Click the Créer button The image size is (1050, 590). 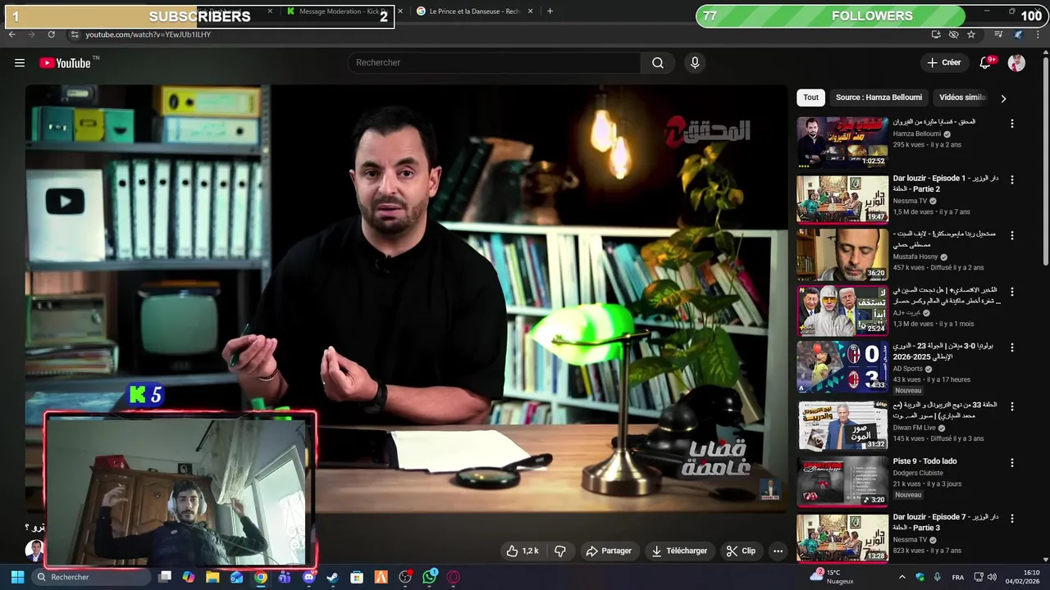(x=943, y=62)
